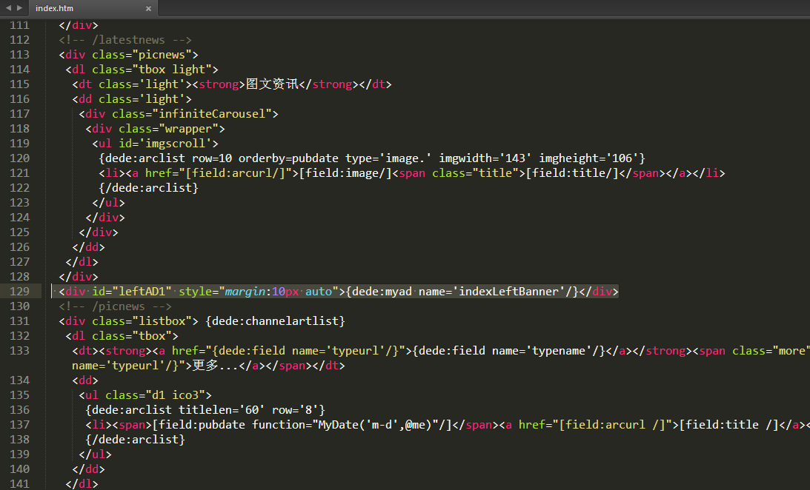Click the "tbox" class value on line 132
The height and width of the screenshot is (490, 810).
tap(152, 336)
